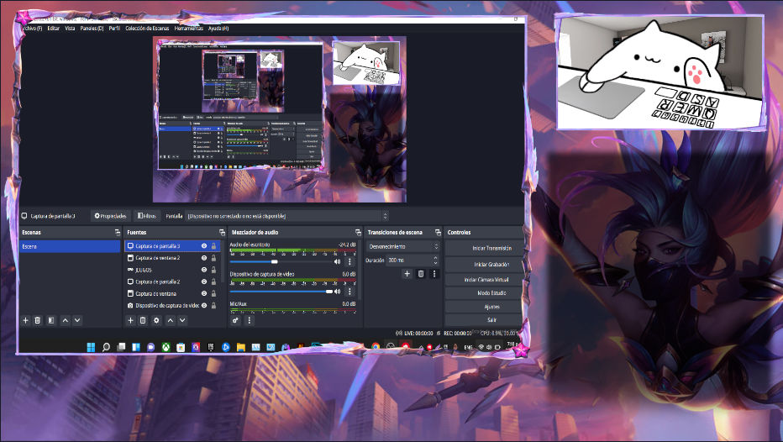Screen dimensions: 783x442
Task: Open the Pantalla display dropdown
Action: click(x=286, y=216)
